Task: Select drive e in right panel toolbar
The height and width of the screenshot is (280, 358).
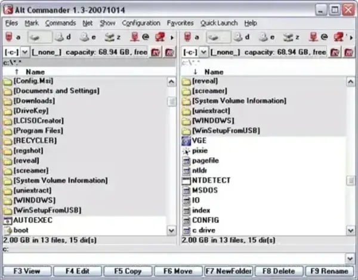Action: click(267, 37)
